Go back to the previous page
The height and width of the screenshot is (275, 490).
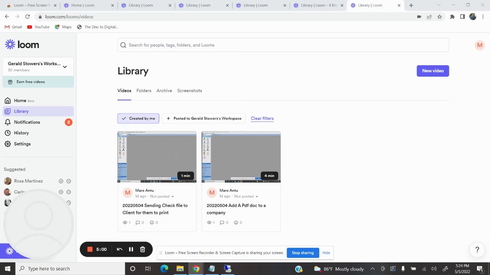tap(7, 17)
